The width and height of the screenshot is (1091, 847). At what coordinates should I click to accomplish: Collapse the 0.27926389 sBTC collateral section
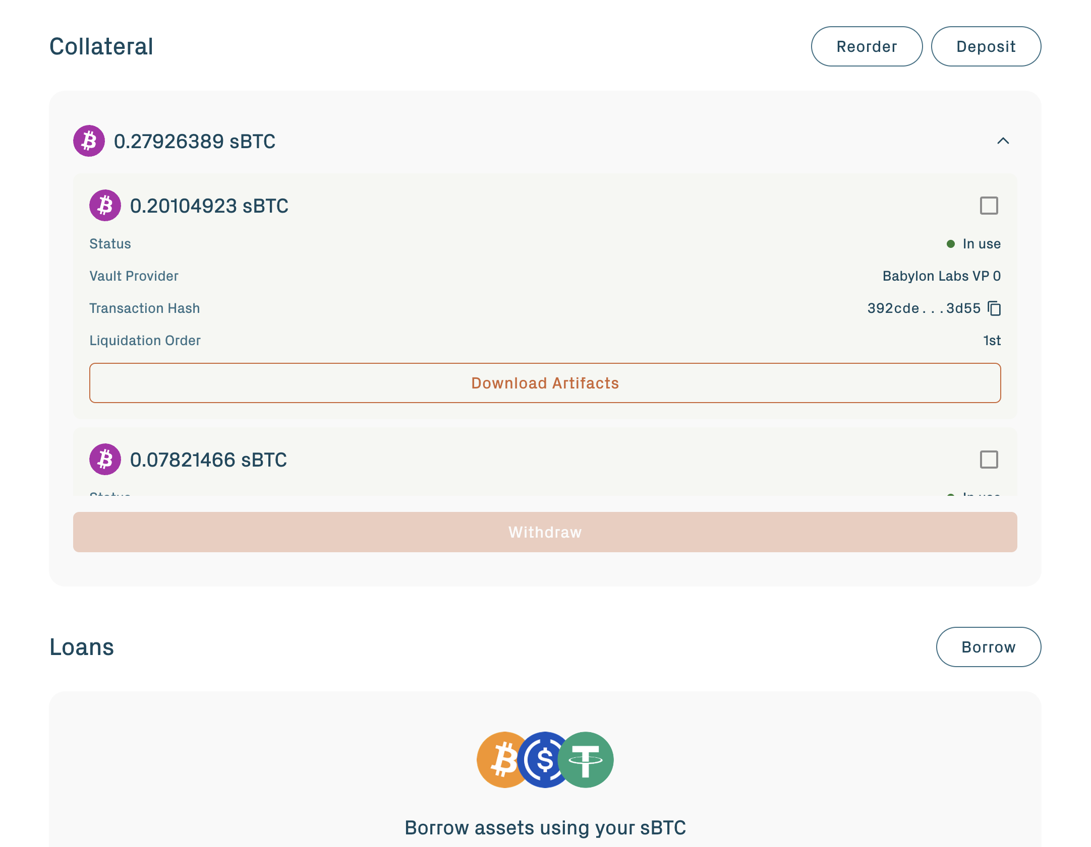click(1003, 141)
